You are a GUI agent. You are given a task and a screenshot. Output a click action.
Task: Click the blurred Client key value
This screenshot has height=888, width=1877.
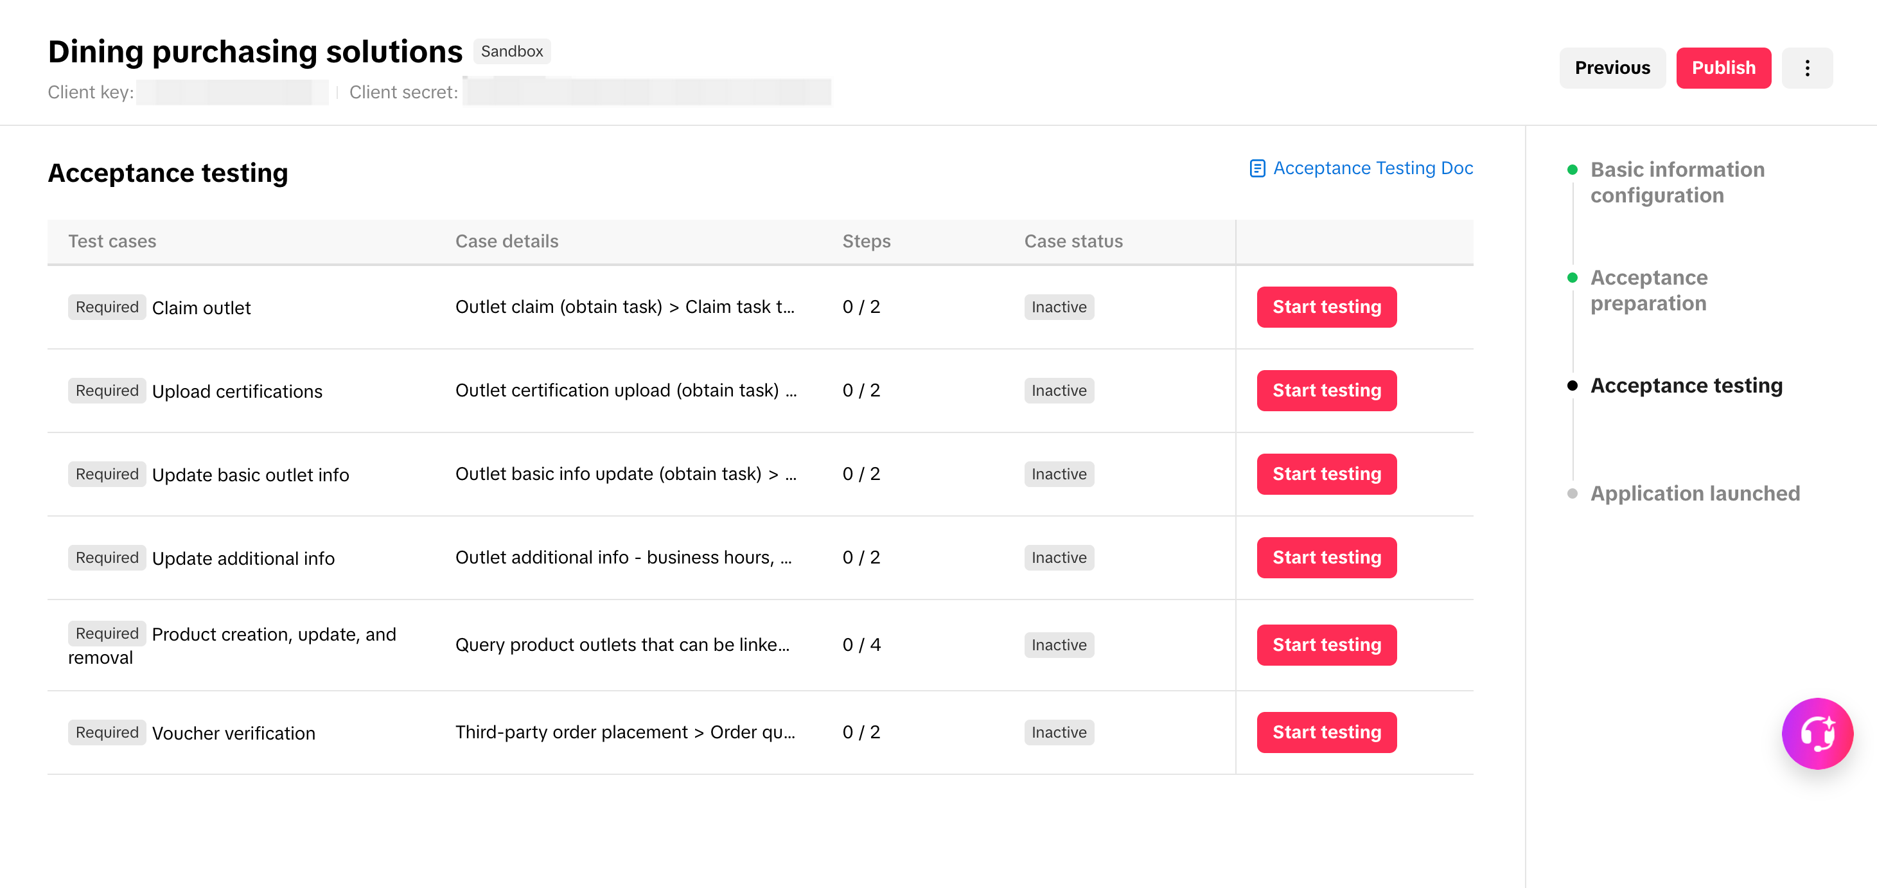pos(232,93)
